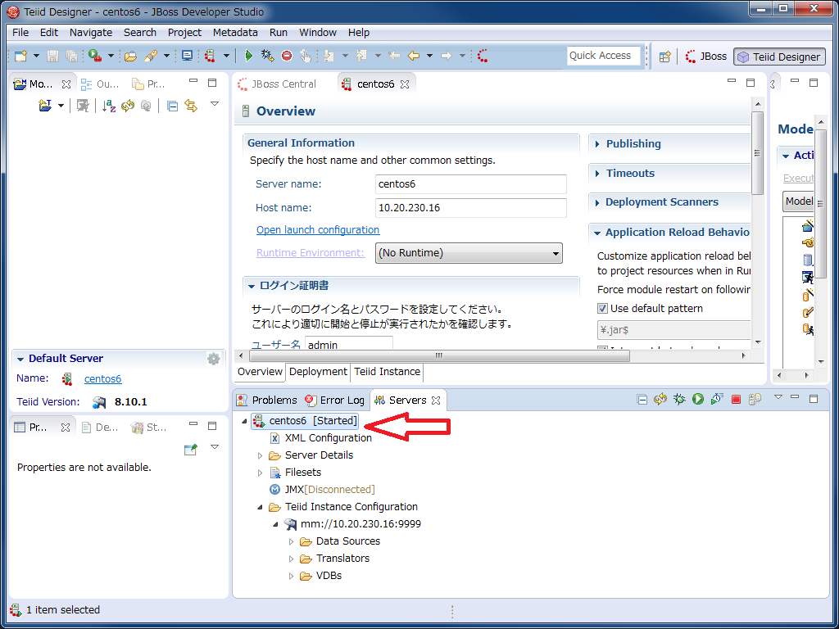Image resolution: width=839 pixels, height=629 pixels.
Task: Click the new model project icon in Model Explorer
Action: click(46, 106)
